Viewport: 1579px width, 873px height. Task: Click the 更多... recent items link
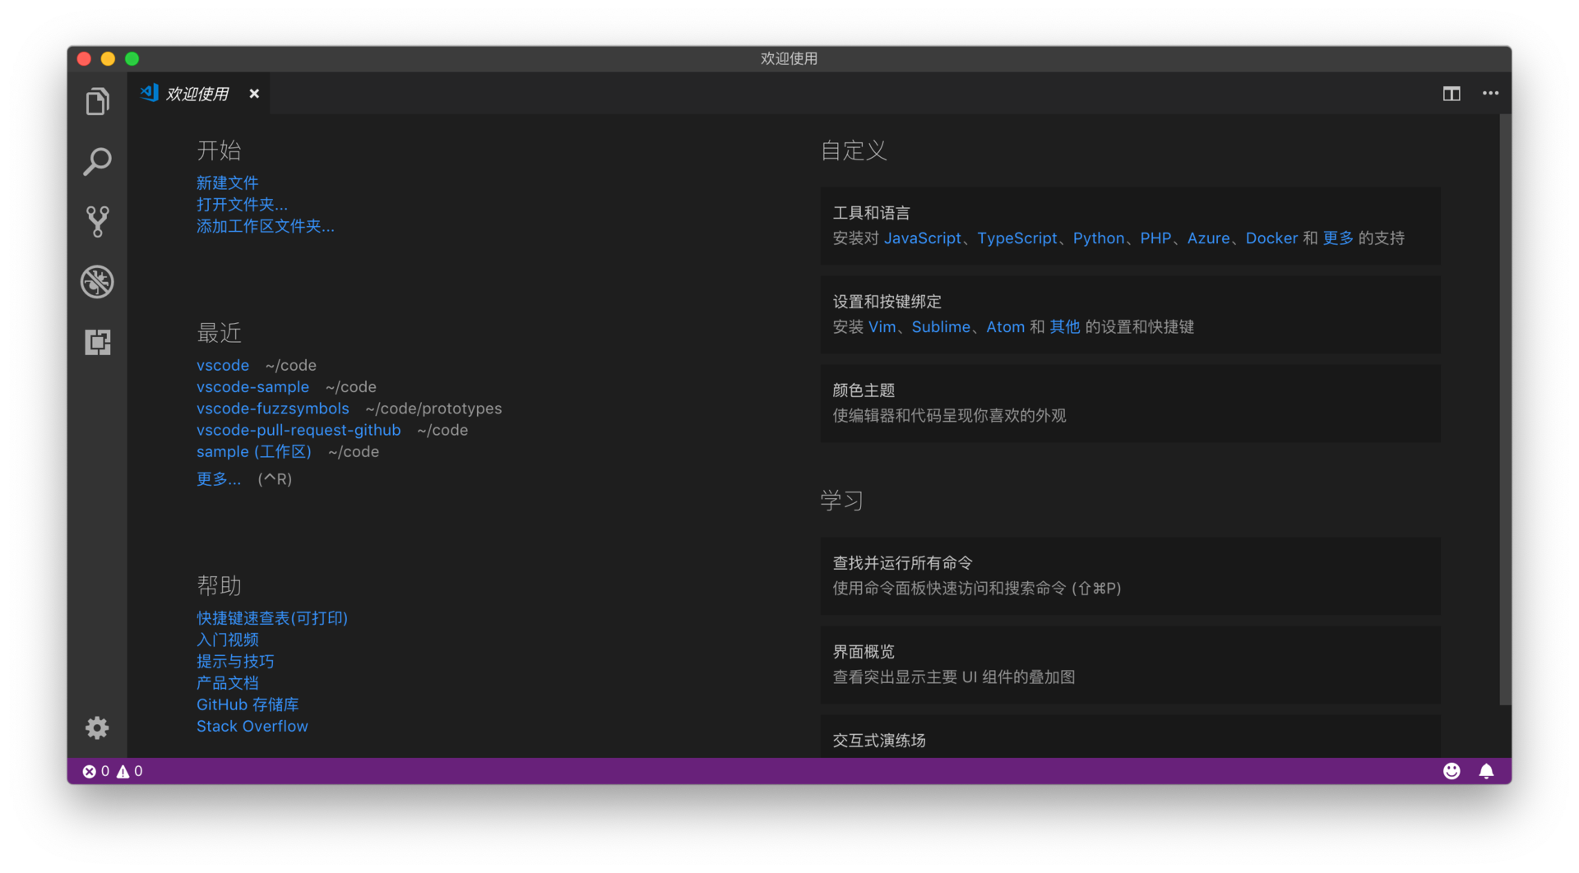[219, 479]
